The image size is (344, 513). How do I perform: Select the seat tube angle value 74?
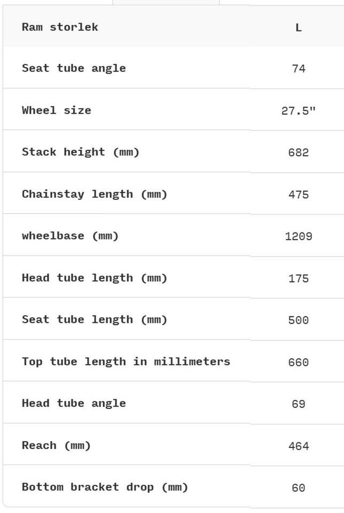[x=298, y=69]
